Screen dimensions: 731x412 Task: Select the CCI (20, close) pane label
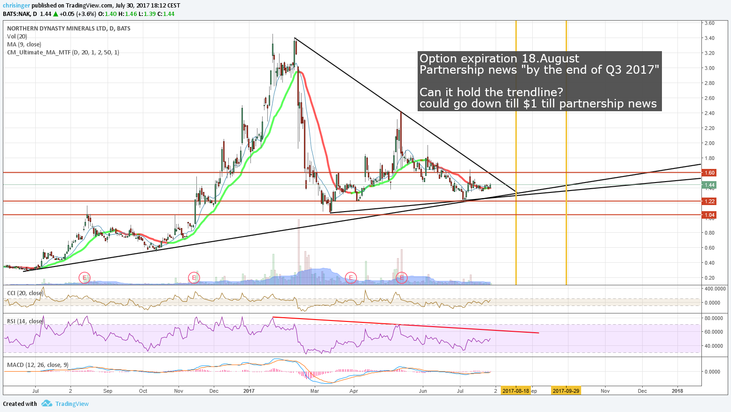25,293
